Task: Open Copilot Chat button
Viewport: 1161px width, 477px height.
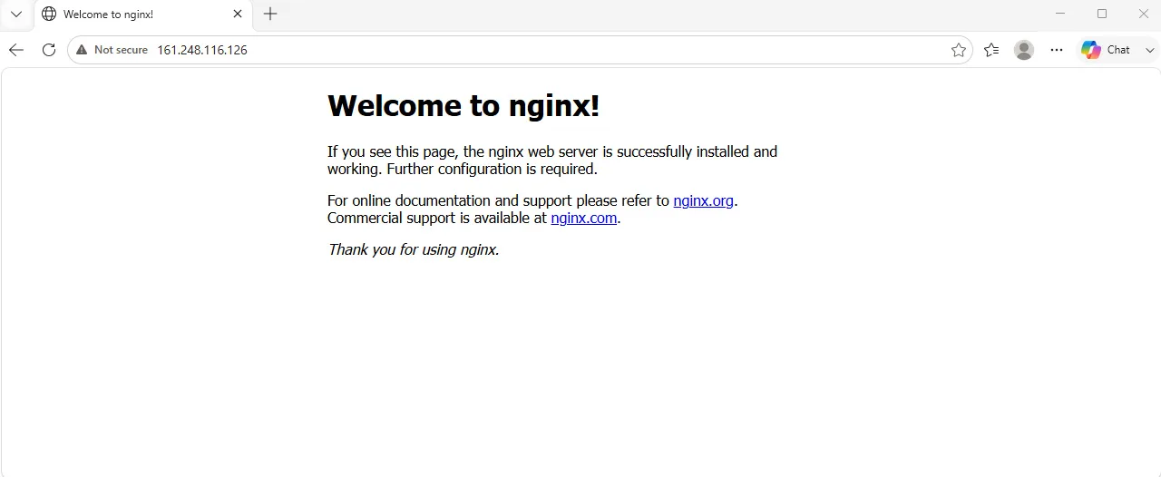Action: pyautogui.click(x=1106, y=50)
